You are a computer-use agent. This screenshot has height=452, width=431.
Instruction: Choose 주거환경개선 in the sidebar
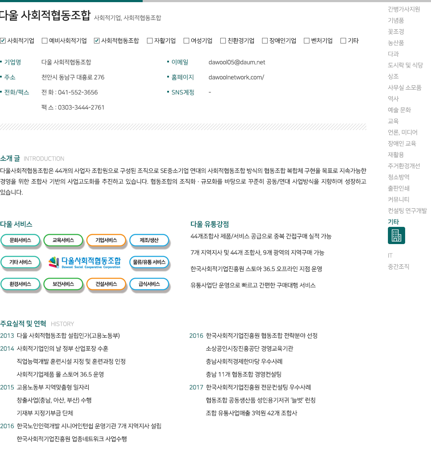404,166
